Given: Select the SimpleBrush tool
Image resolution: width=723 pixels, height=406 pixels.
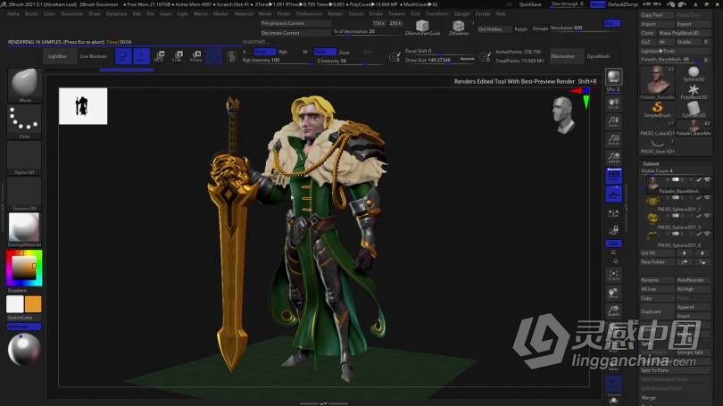Looking at the screenshot, I should pos(658,110).
